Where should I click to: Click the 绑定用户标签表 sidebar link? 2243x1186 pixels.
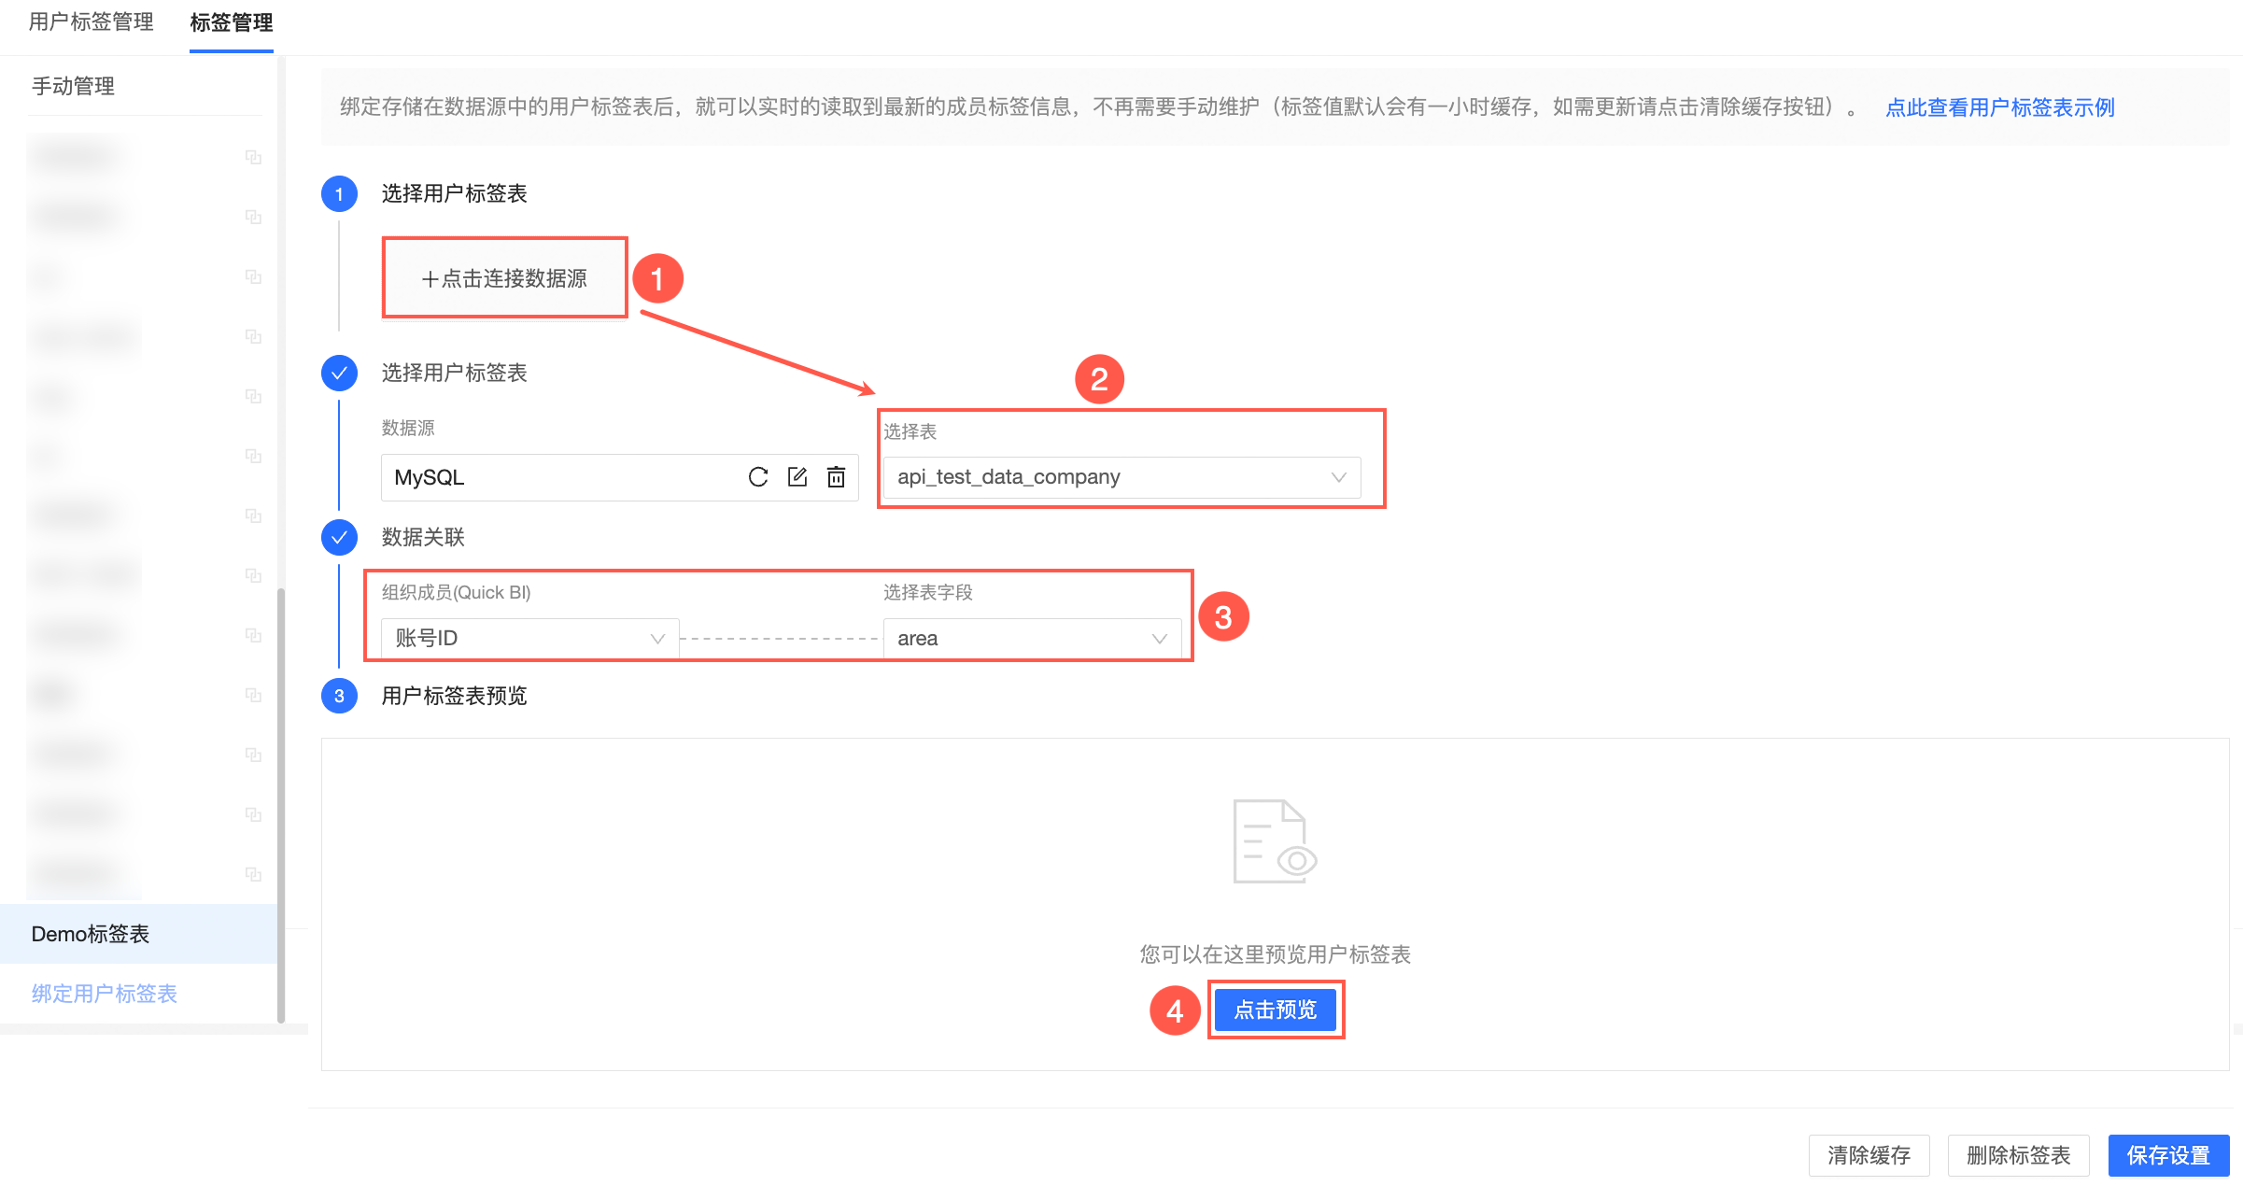point(105,993)
